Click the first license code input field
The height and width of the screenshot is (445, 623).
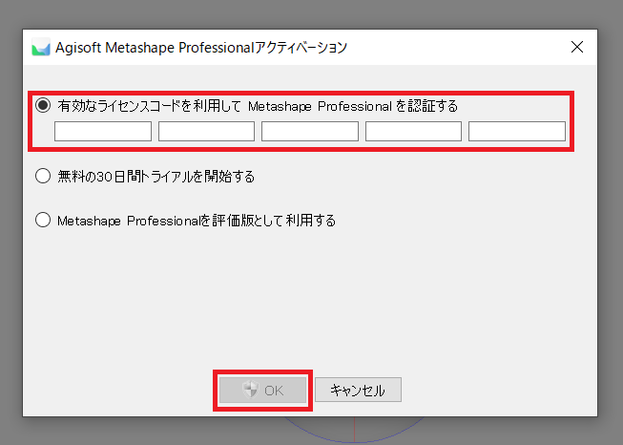[x=103, y=131]
